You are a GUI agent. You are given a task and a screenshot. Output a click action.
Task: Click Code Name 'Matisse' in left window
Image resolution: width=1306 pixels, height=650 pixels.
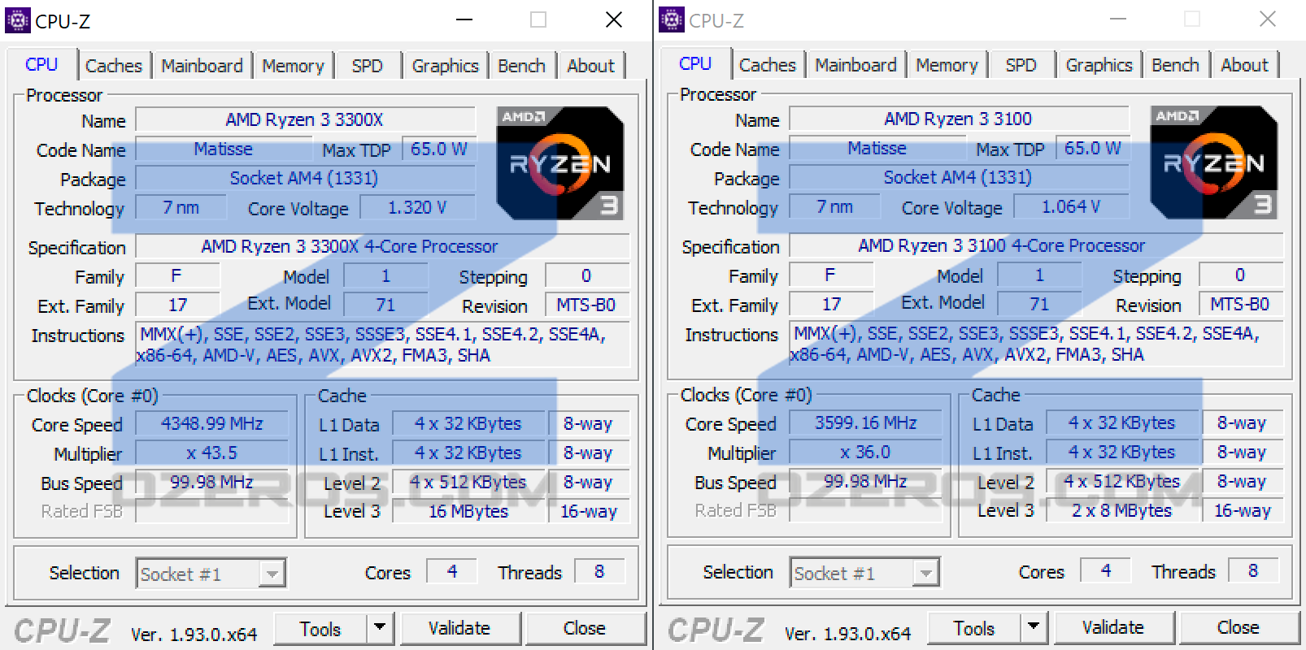pos(224,149)
